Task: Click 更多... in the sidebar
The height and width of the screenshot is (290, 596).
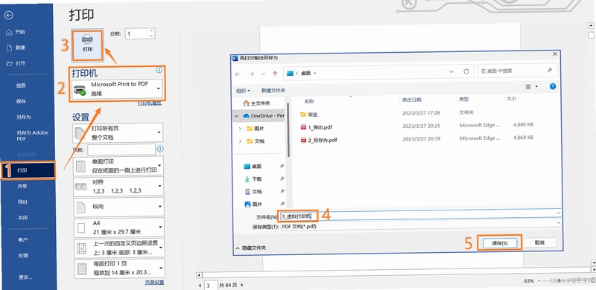Action: tap(25, 277)
